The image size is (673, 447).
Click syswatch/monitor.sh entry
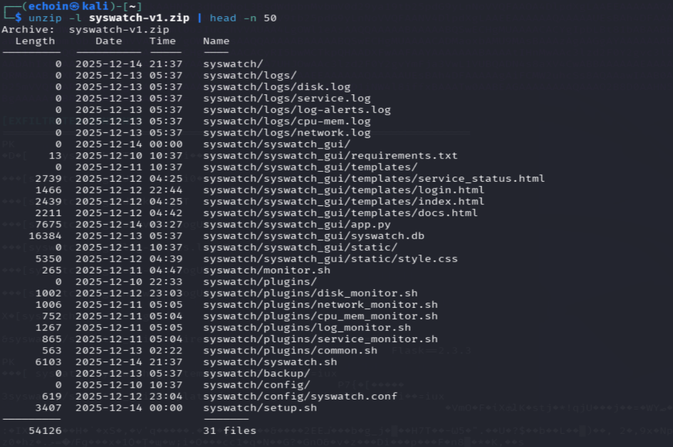266,270
